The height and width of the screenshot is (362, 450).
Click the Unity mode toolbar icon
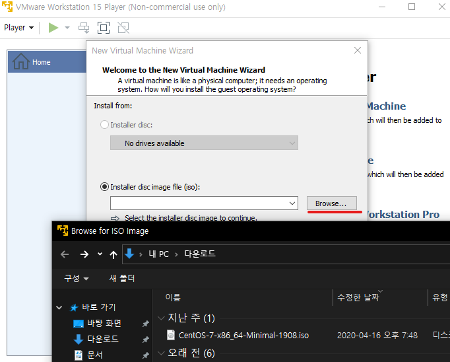(123, 28)
